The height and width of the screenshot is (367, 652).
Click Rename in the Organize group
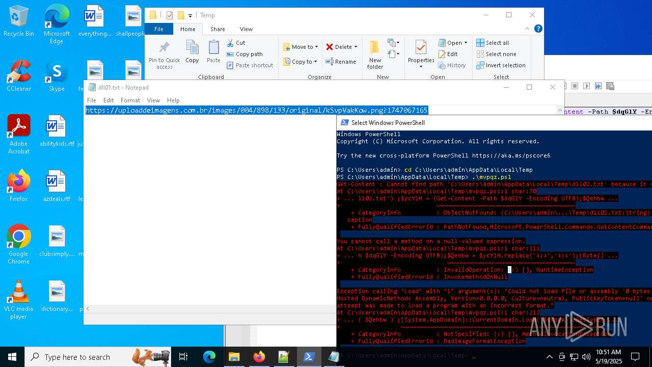(341, 62)
